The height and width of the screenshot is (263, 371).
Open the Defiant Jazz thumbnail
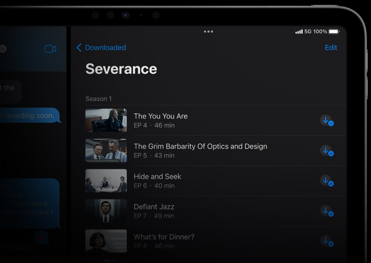pos(106,211)
